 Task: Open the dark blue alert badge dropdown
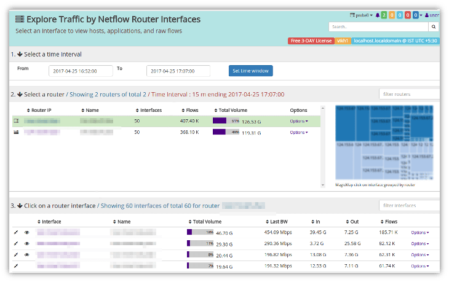click(417, 15)
